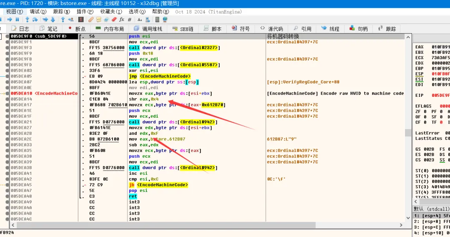Click the Scylla dark square icon
Image resolution: width=450 pixels, height=237 pixels.
pyautogui.click(x=81, y=20)
